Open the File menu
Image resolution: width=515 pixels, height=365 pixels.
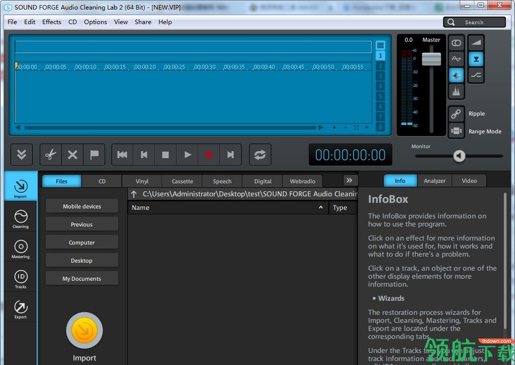pyautogui.click(x=12, y=22)
